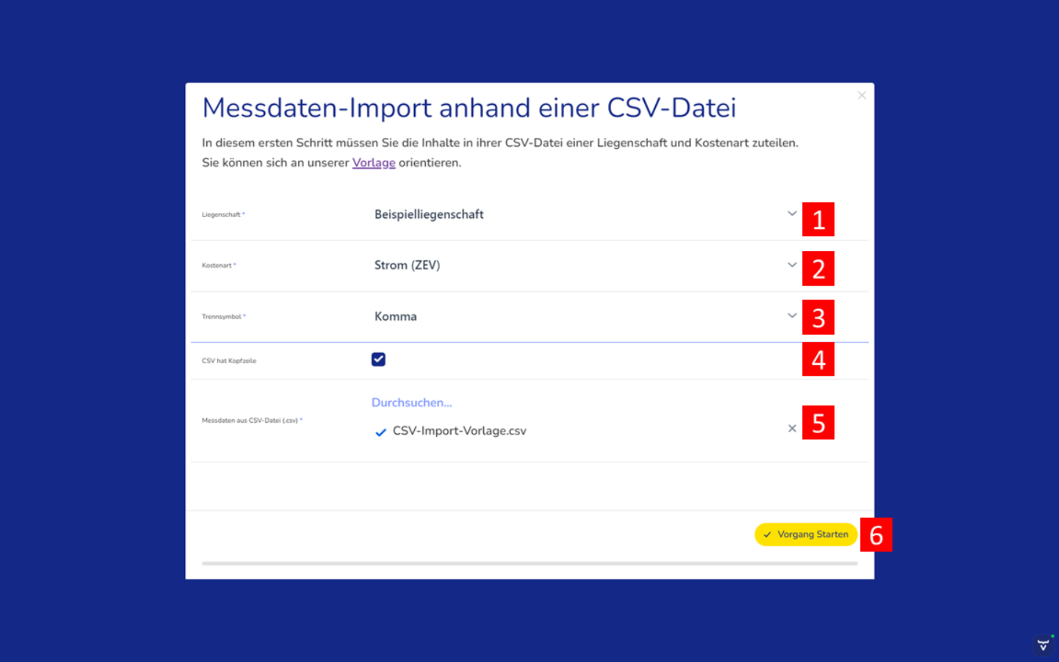Screen dimensions: 1059x662
Task: Click the horizontal progress bar at dialog bottom
Action: point(529,563)
